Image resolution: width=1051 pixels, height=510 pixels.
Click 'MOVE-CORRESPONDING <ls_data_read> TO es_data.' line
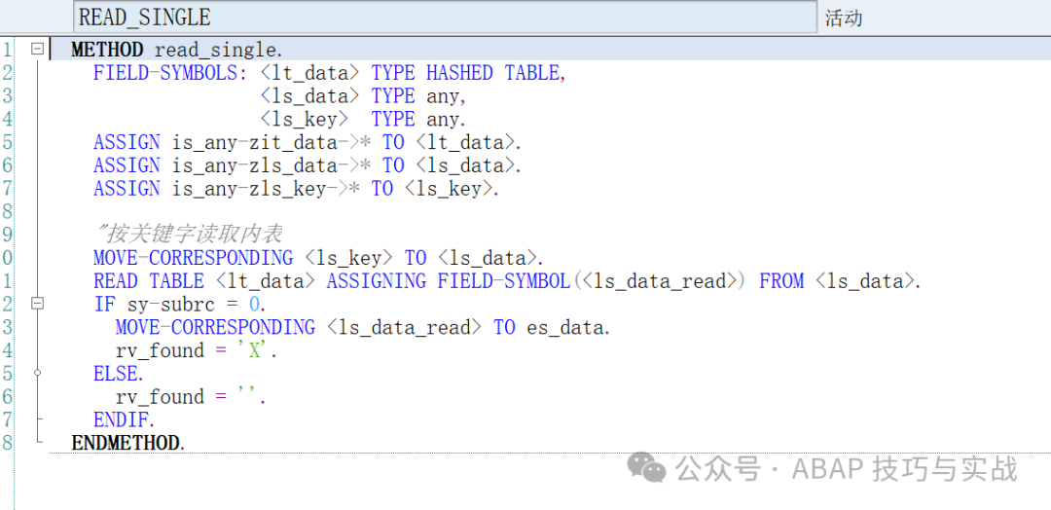(363, 327)
